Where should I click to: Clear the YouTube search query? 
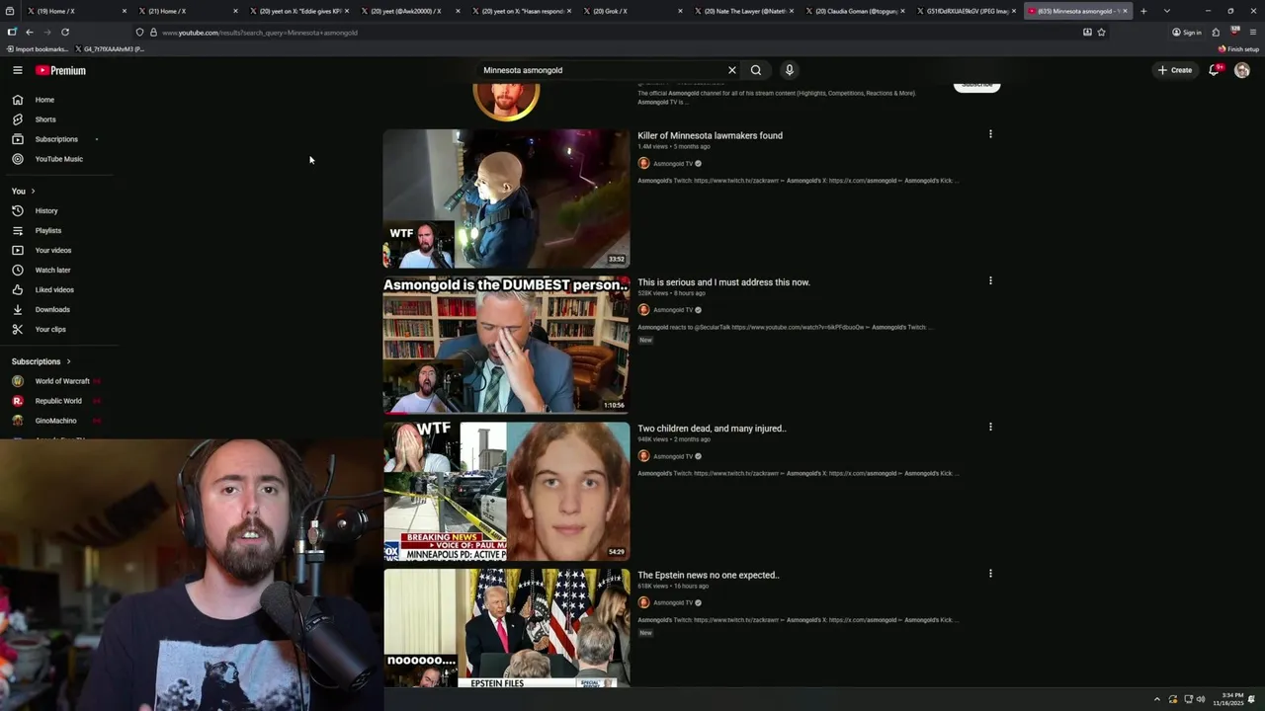point(732,70)
